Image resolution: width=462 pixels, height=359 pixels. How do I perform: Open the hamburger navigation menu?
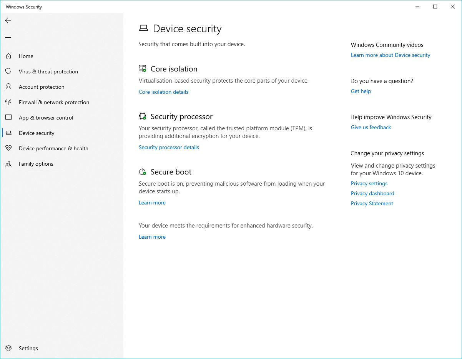[x=8, y=37]
